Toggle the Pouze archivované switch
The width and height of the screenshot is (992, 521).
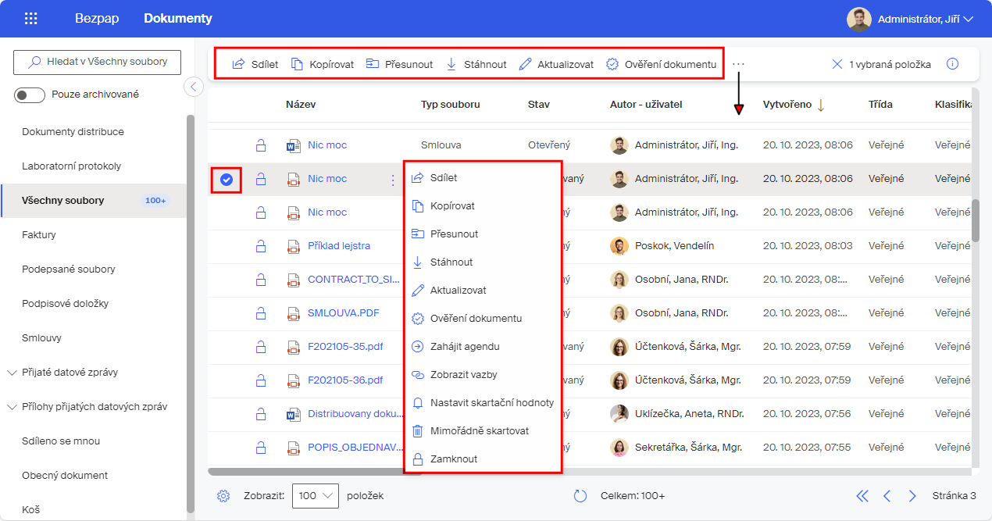coord(30,95)
